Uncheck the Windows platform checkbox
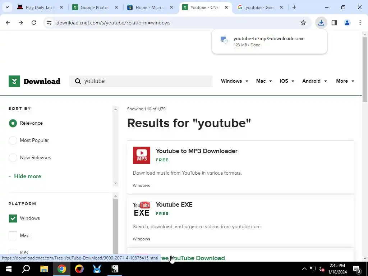Viewport: 368px width, 276px height. pyautogui.click(x=13, y=218)
